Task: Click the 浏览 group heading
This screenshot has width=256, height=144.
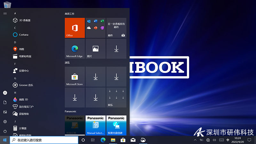Action: pyautogui.click(x=67, y=63)
